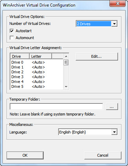
Task: Close the Virtual Drive Configuration dialog
Action: click(x=118, y=3)
